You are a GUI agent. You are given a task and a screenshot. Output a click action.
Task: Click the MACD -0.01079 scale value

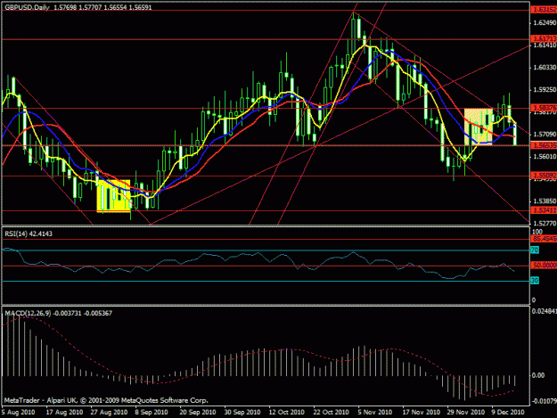[x=545, y=401]
